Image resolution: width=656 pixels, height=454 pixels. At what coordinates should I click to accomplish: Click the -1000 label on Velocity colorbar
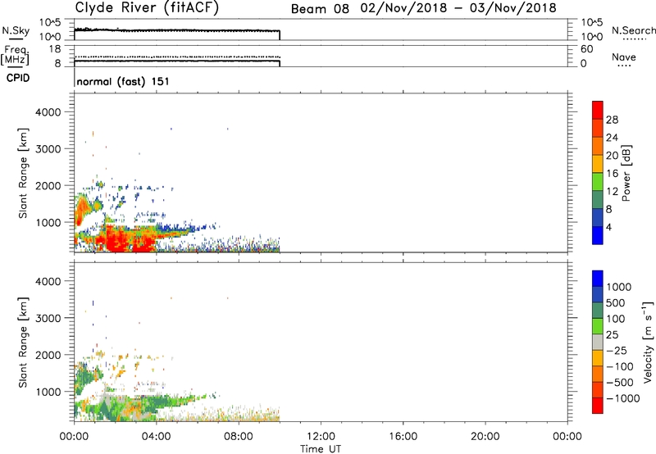tap(622, 398)
